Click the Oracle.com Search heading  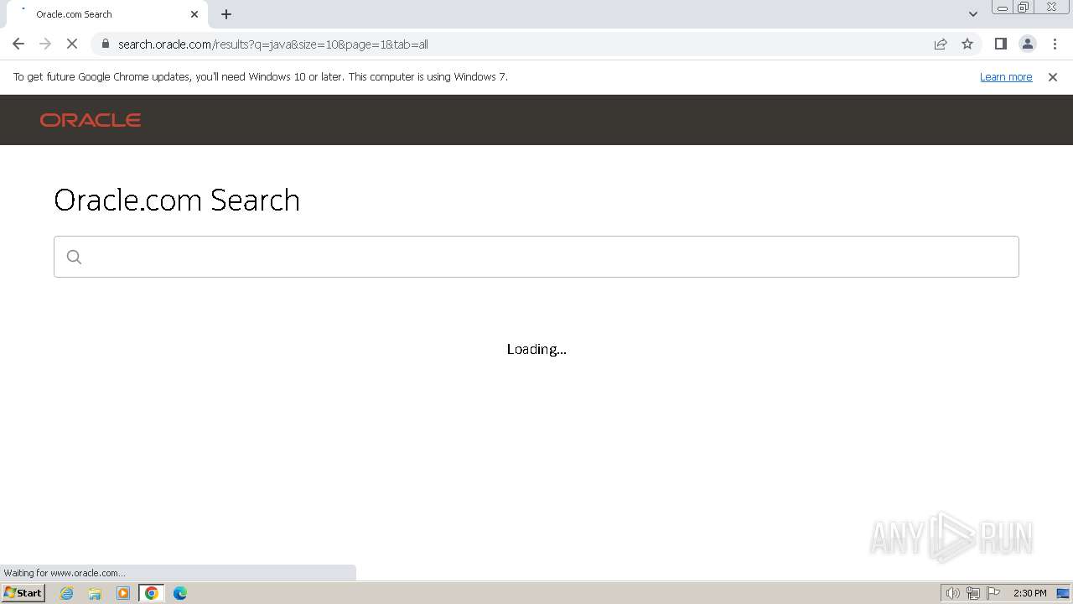177,200
